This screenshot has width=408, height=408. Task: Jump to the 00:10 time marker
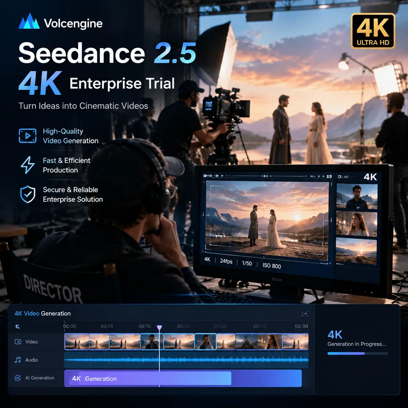144,326
